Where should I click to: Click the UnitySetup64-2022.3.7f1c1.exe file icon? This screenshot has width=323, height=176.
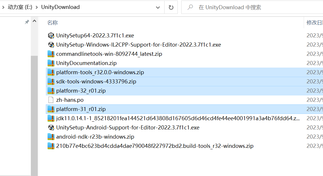pos(51,36)
